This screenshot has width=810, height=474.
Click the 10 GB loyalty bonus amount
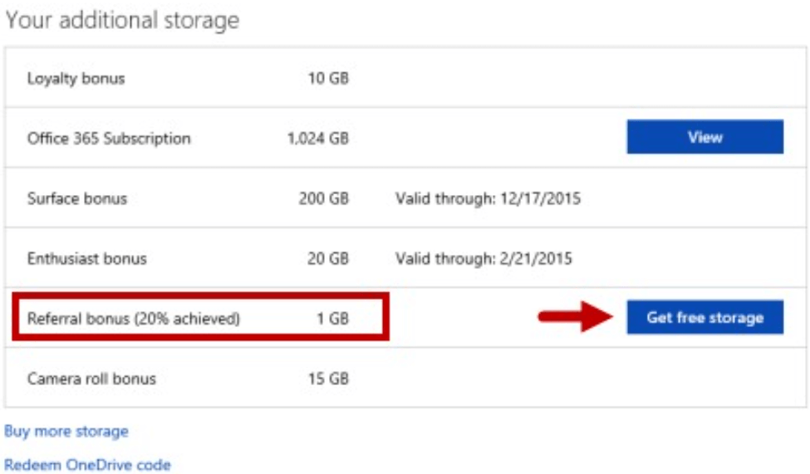[x=328, y=79]
